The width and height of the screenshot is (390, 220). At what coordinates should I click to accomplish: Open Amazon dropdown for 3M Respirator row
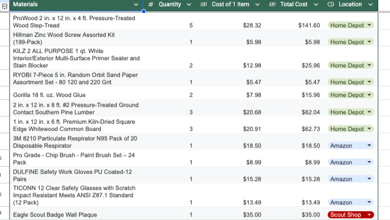click(x=369, y=145)
